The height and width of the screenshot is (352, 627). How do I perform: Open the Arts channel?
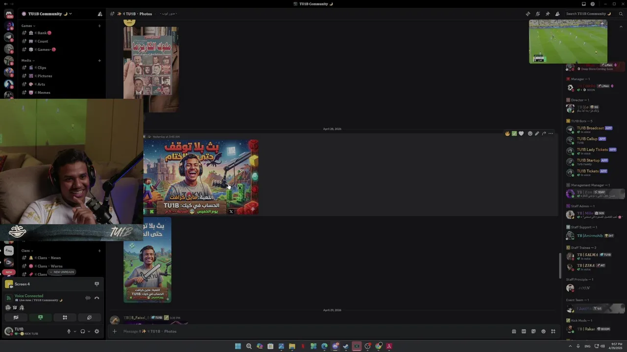click(x=42, y=84)
